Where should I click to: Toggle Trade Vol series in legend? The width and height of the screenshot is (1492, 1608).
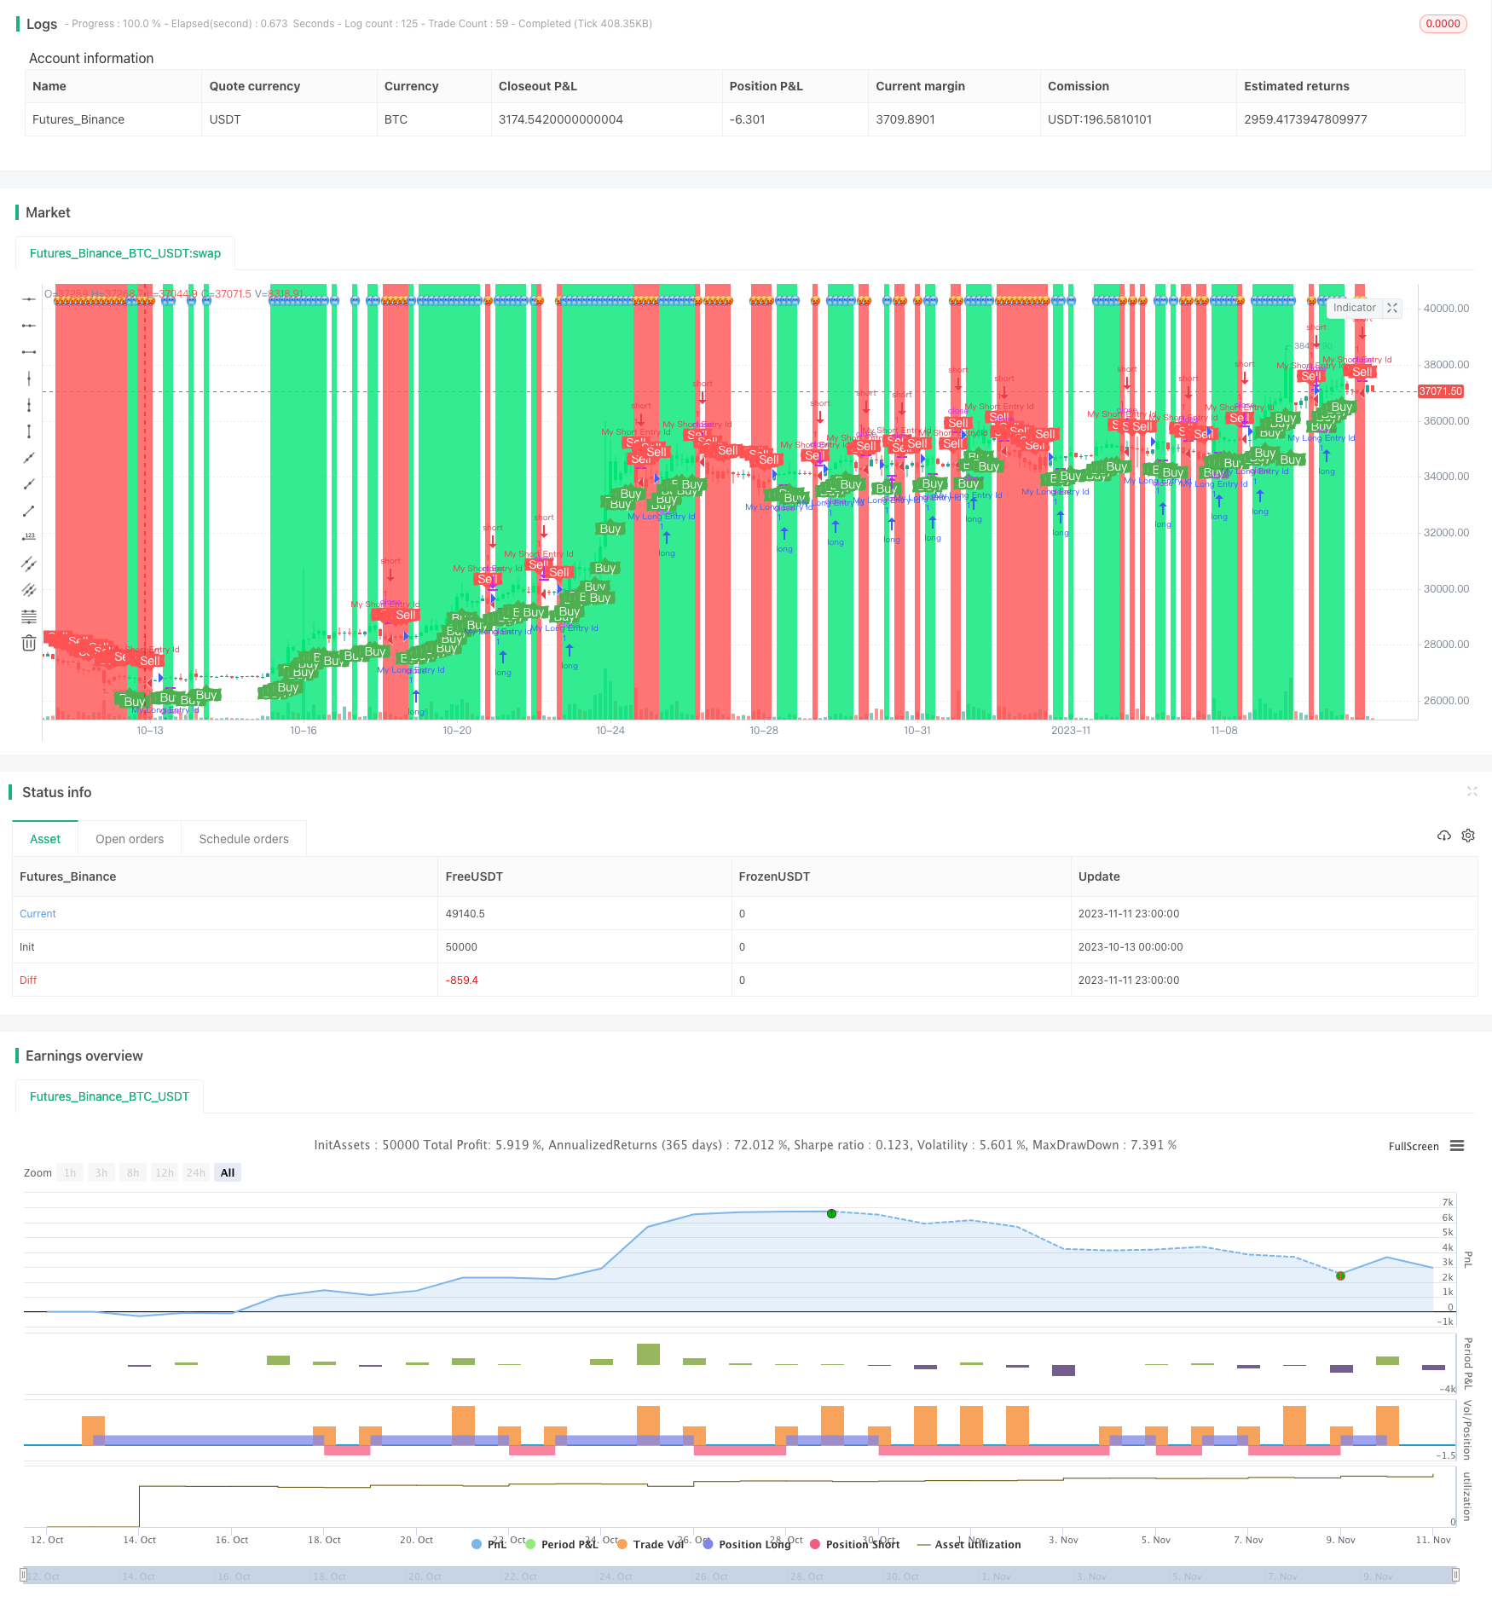pyautogui.click(x=651, y=1544)
